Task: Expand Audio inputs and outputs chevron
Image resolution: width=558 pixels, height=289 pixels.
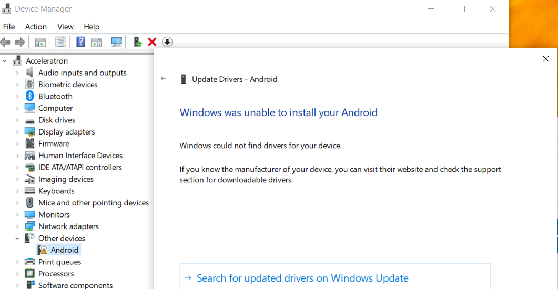Action: pyautogui.click(x=17, y=73)
